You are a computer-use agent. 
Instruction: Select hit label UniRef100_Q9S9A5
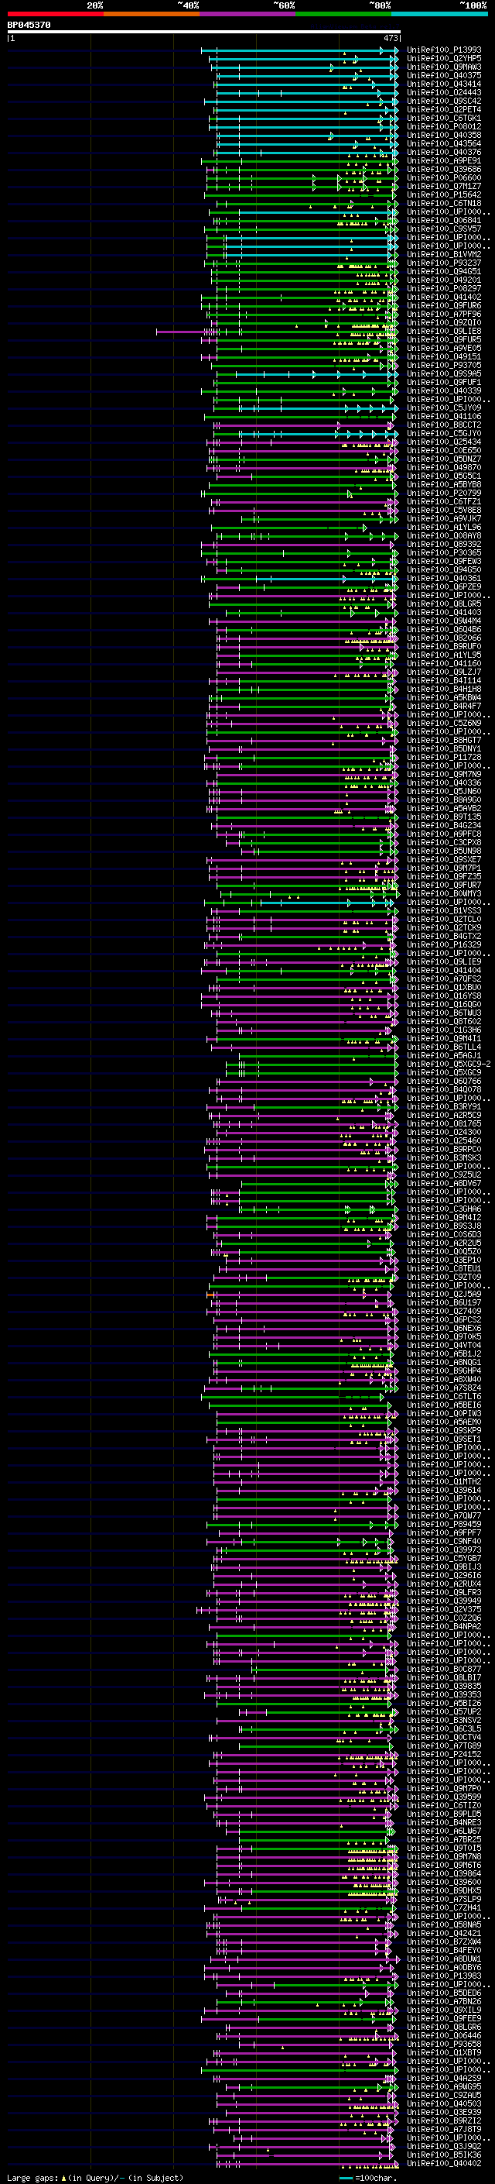[444, 374]
